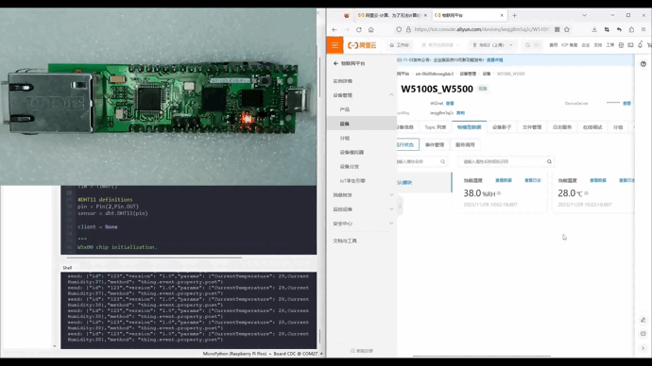Click the undo arrow icon in the browser toolbar
Screen dimensions: 652x366
tap(619, 29)
